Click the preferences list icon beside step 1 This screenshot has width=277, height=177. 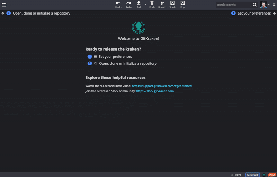pos(95,57)
